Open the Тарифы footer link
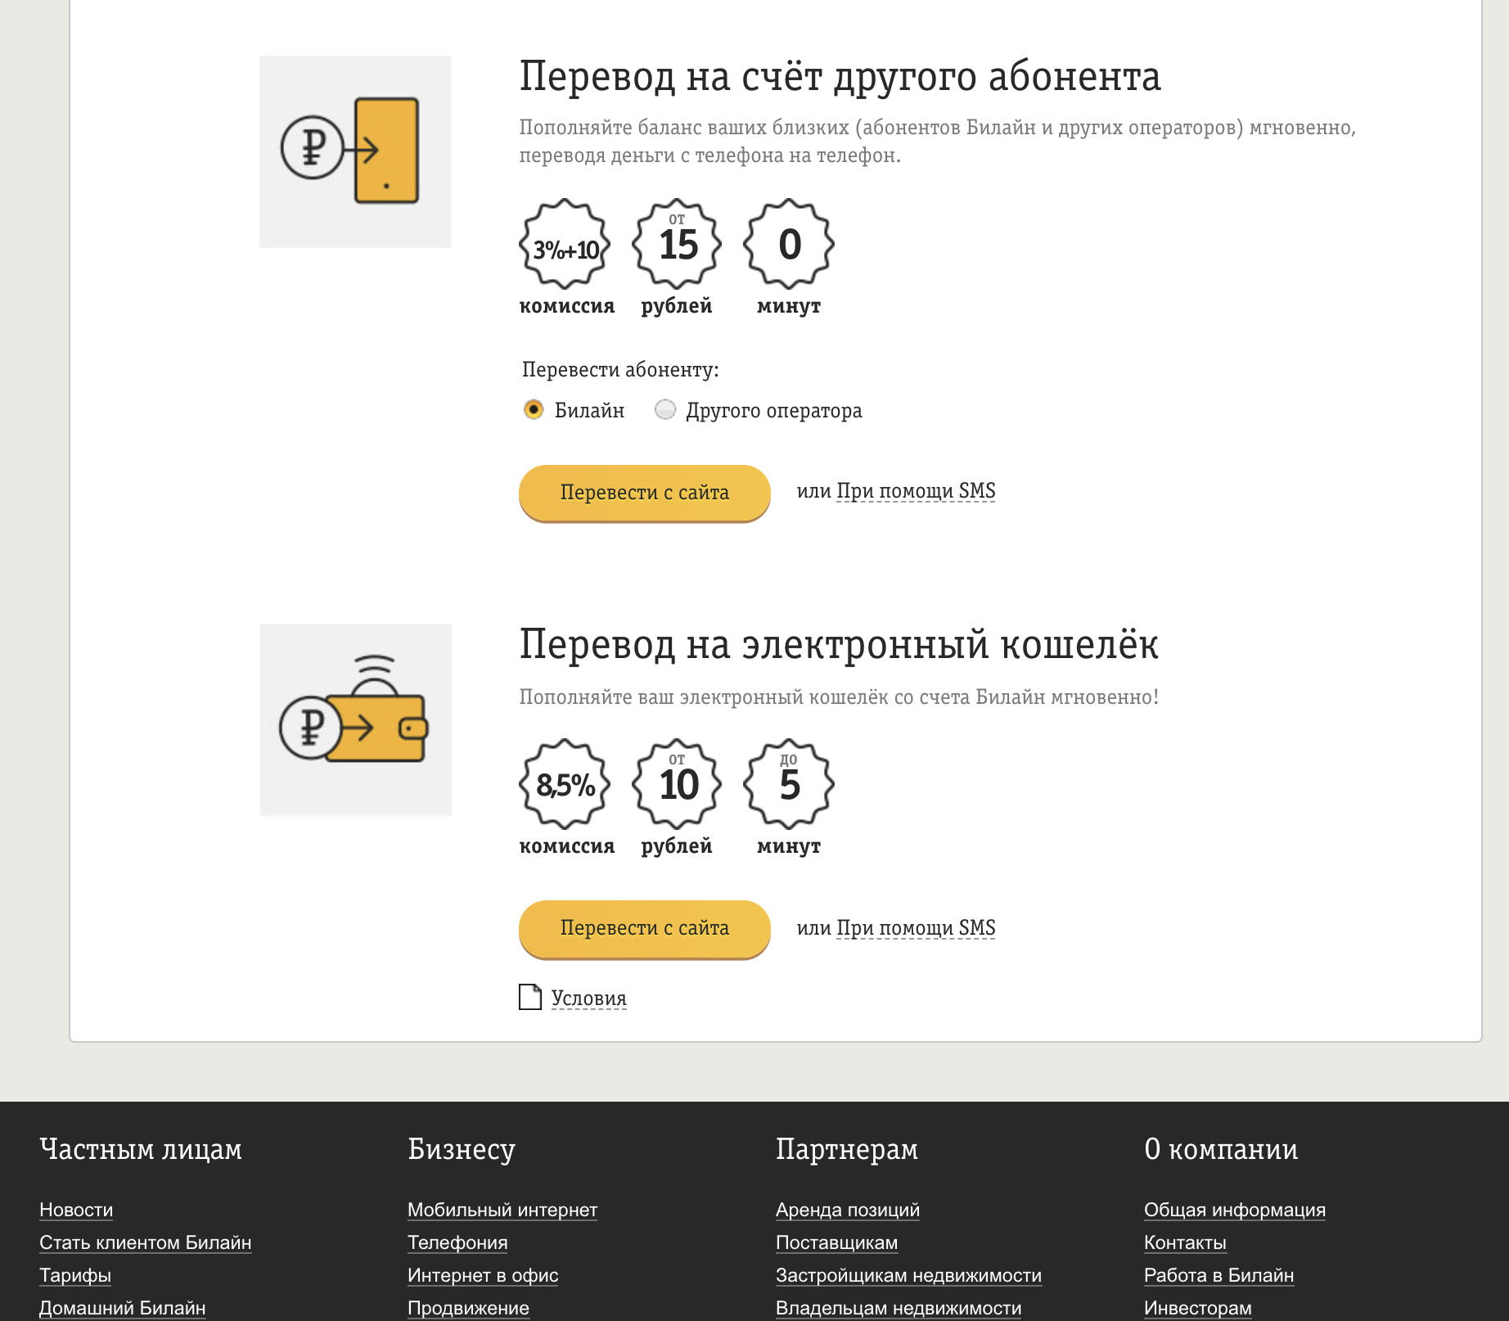 (x=74, y=1275)
